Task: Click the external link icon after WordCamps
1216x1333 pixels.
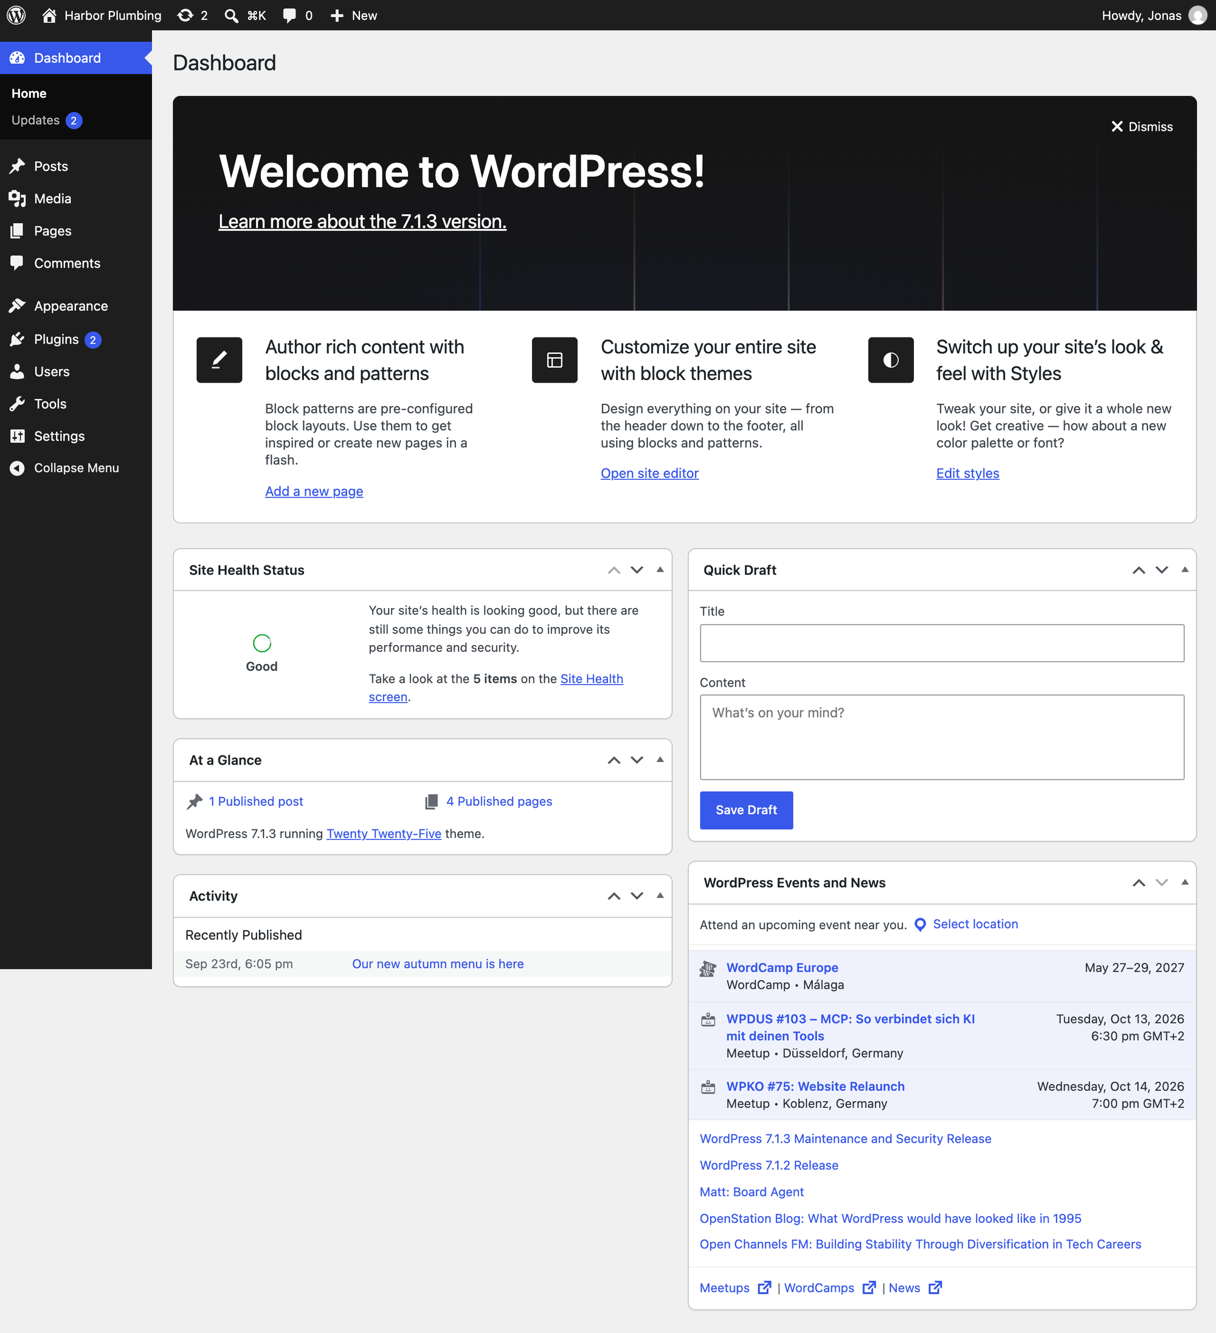Action: (x=869, y=1287)
